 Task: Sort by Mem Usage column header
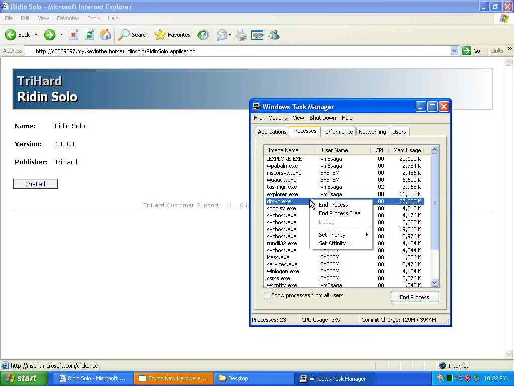pos(407,150)
